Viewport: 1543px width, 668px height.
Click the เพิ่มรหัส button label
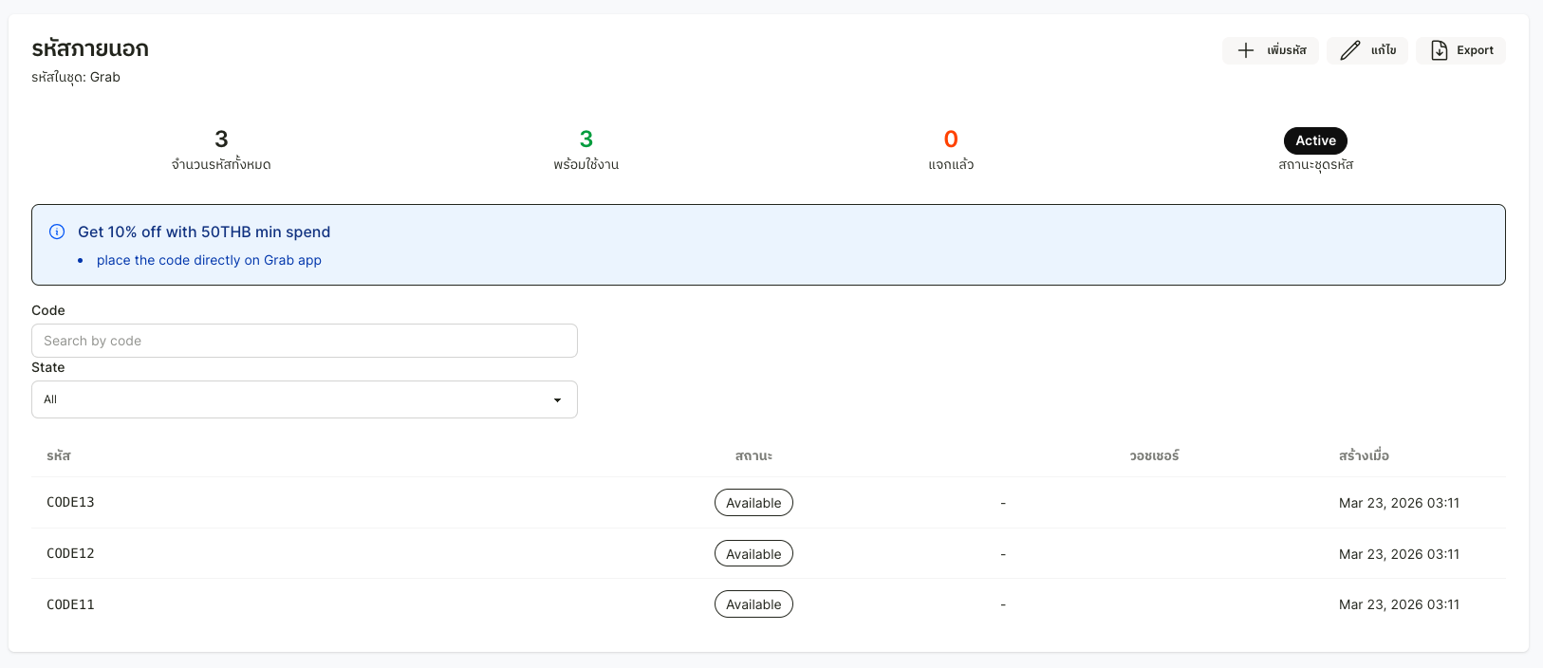pos(1287,50)
